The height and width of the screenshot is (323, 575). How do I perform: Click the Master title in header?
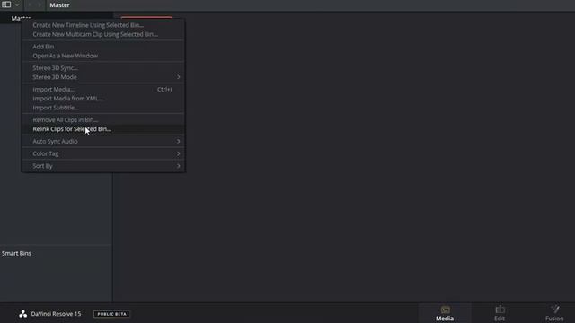[60, 5]
